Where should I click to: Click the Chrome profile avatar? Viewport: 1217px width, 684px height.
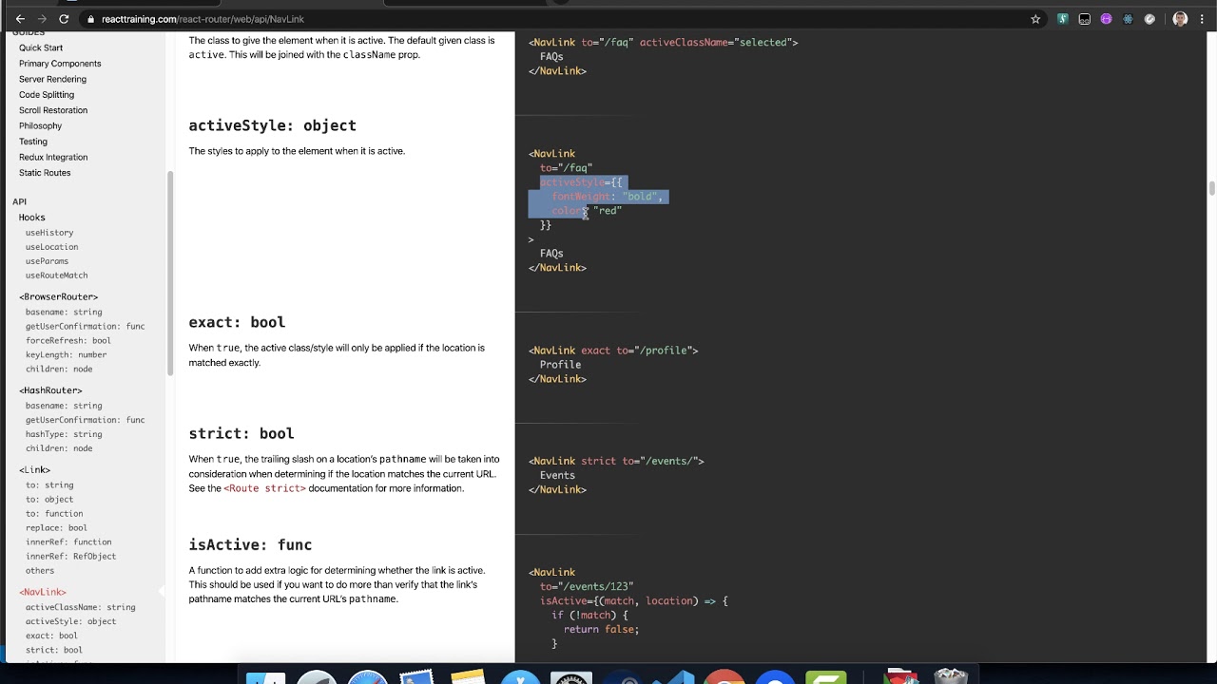(1179, 18)
